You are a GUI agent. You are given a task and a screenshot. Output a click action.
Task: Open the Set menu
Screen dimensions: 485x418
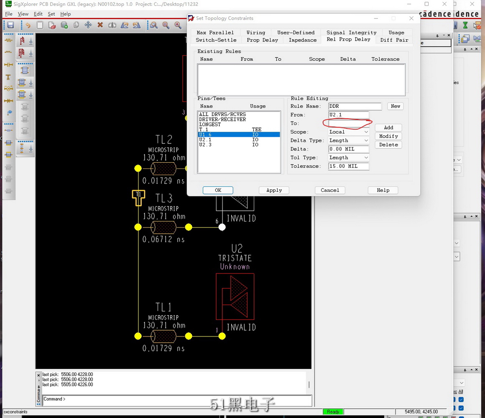tap(51, 14)
